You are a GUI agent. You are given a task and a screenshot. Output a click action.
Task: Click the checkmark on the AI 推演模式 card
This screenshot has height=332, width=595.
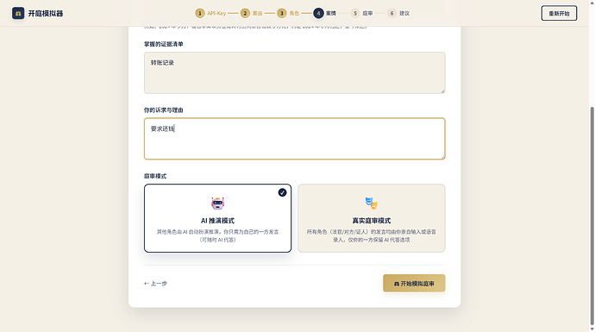[282, 193]
